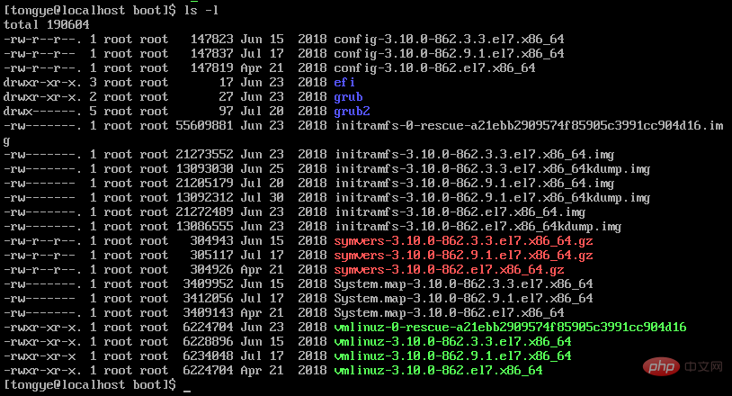Click file size 3409143
This screenshot has height=396, width=732.
point(209,313)
